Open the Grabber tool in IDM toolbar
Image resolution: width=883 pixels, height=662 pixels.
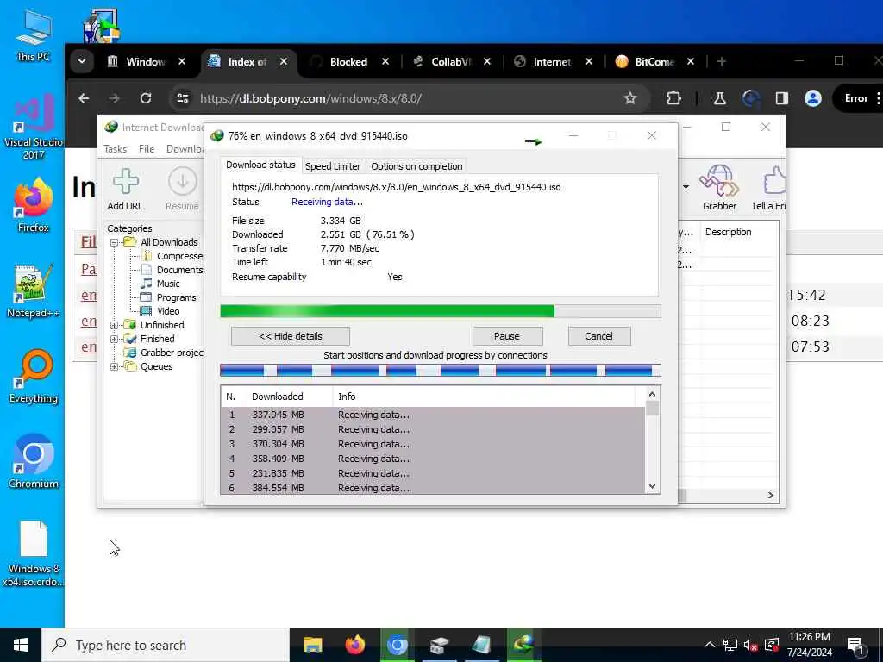[x=719, y=181]
